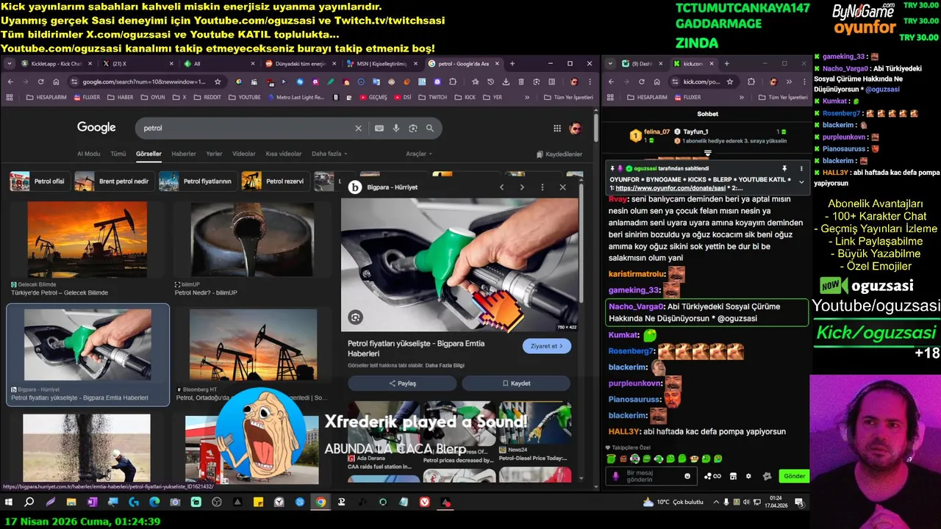Open Chrome downloads in the Google window
Viewport: 941px width, 529px height.
[x=506, y=82]
